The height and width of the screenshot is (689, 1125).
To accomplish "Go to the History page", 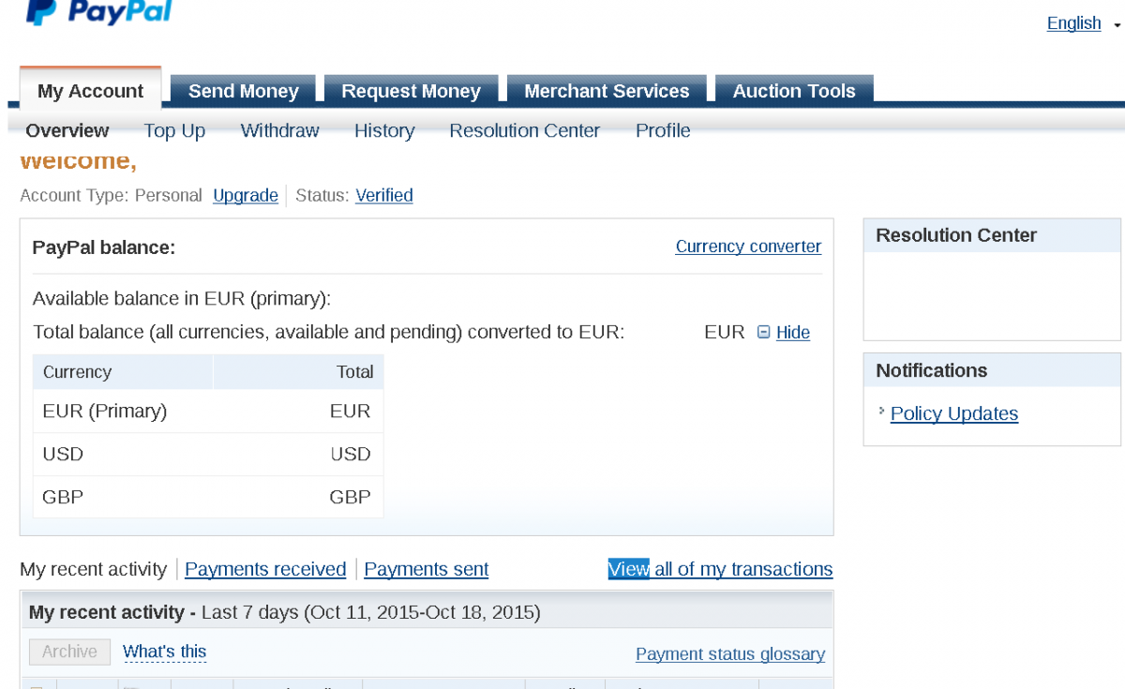I will [384, 130].
